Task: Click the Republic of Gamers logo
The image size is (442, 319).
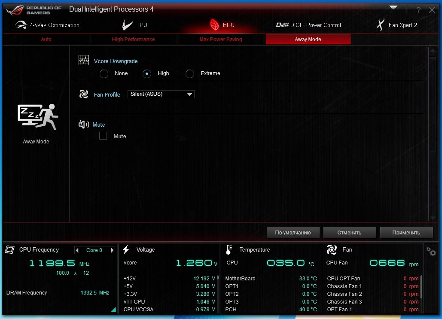Action: (x=34, y=10)
